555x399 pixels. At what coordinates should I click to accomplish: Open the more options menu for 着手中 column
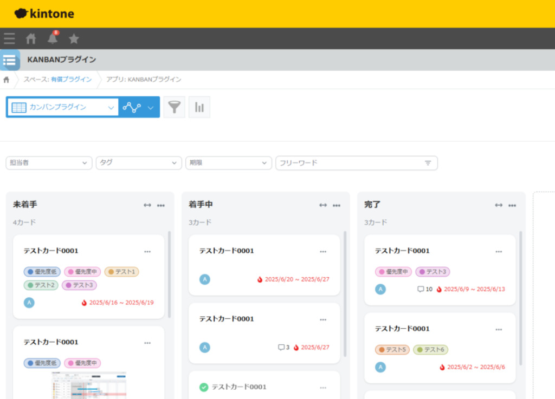[x=337, y=205]
